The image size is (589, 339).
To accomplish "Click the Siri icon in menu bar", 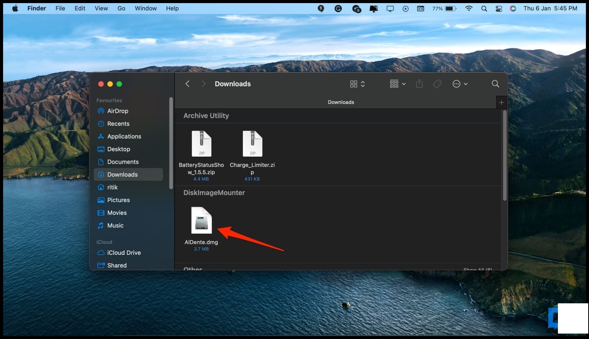I will [x=513, y=8].
